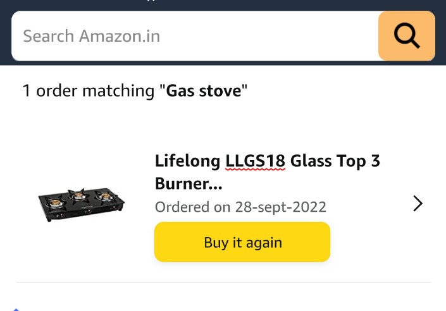This screenshot has width=446, height=311.
Task: Click the "1 order matching" results text
Action: 89,91
